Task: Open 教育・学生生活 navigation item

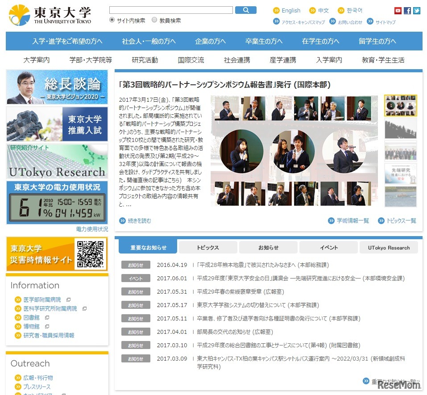Action: (x=383, y=60)
